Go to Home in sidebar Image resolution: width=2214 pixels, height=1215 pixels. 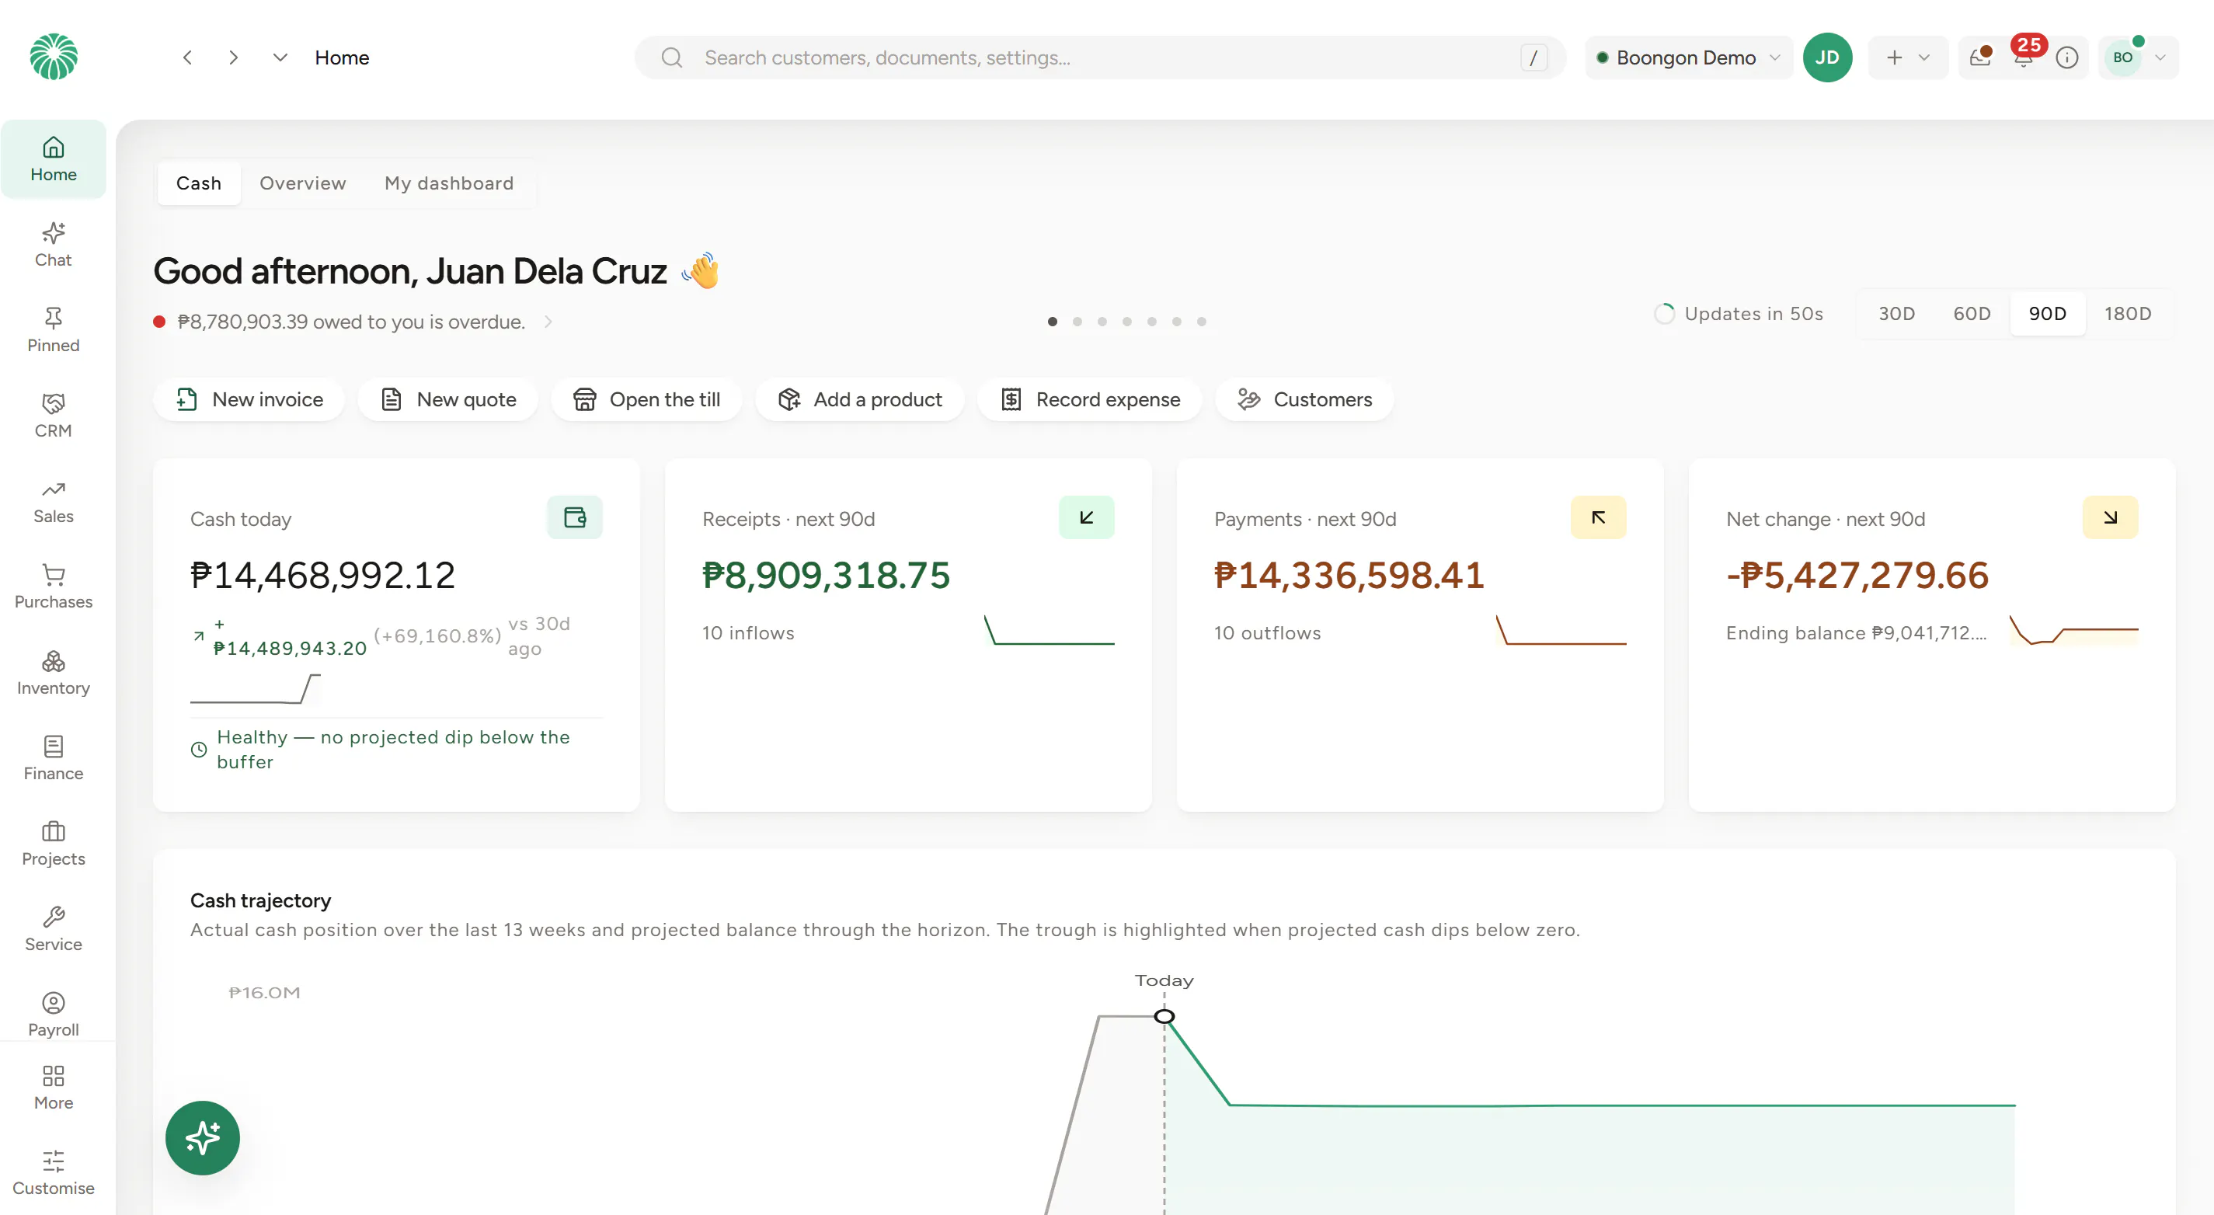coord(54,160)
